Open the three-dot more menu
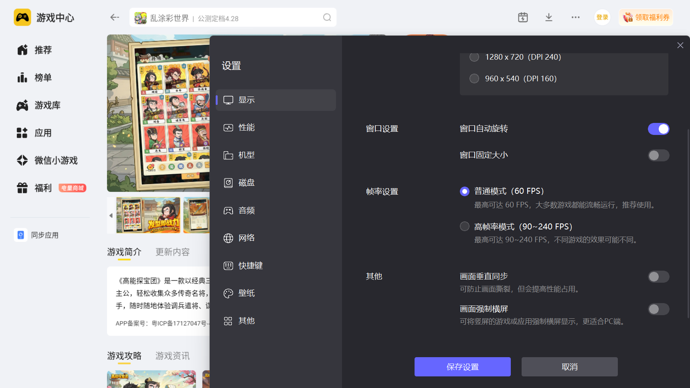 coord(575,17)
